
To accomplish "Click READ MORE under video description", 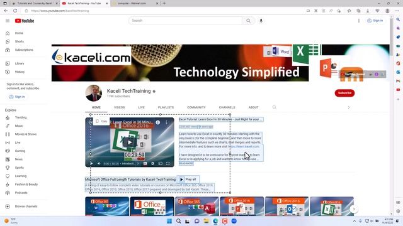I will click(x=186, y=163).
